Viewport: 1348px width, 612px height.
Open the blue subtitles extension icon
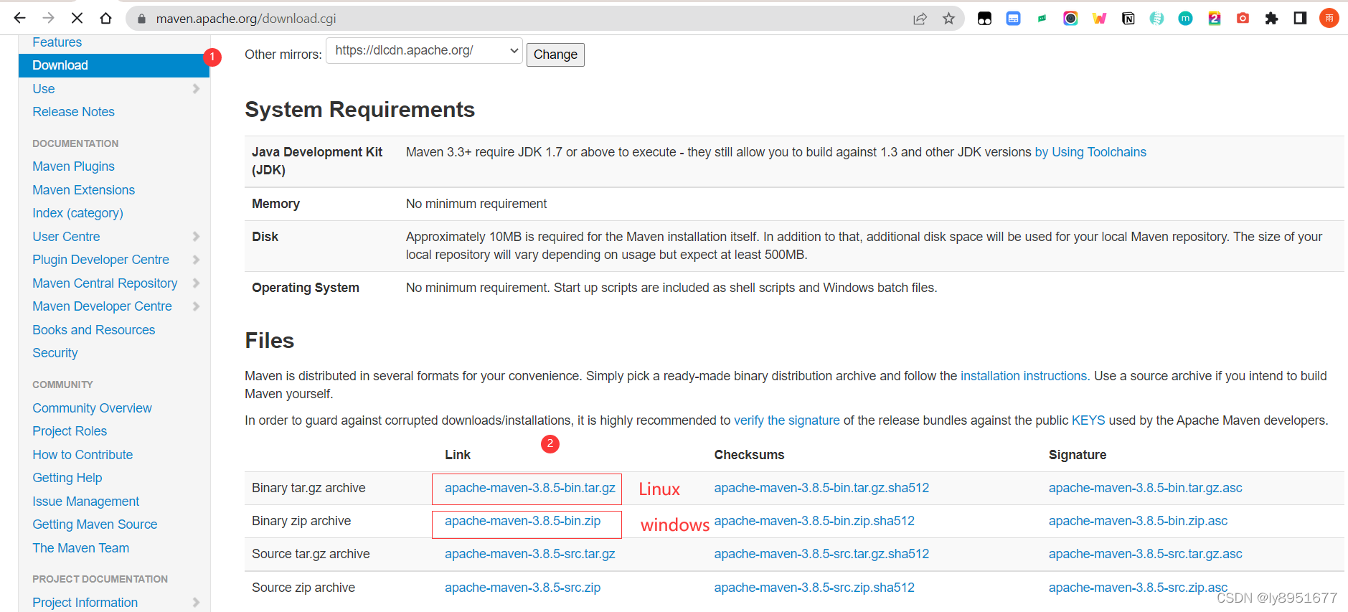click(1013, 19)
